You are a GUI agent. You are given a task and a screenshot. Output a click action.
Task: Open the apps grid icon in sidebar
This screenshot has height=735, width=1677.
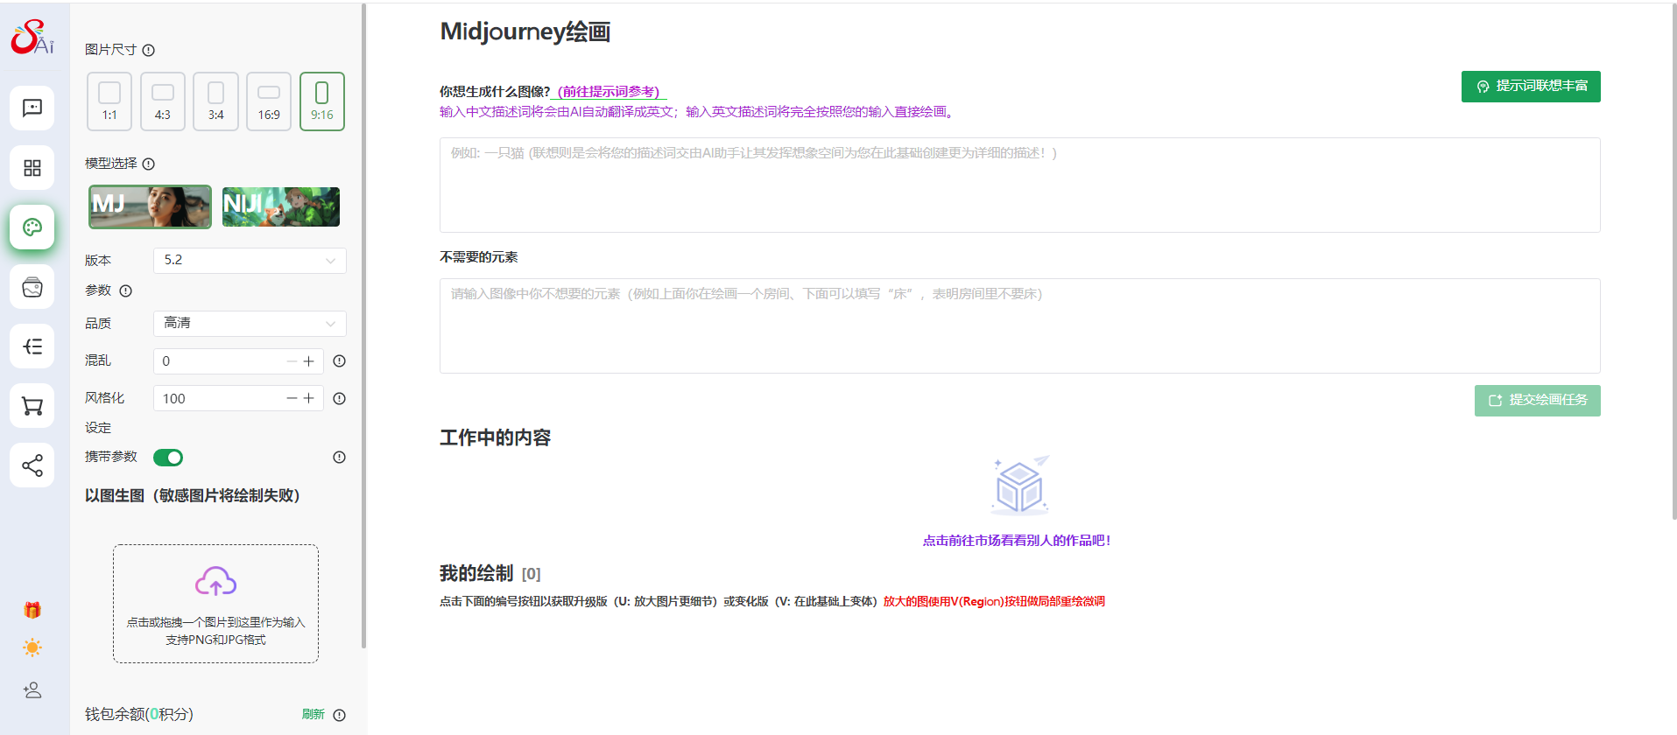tap(32, 167)
